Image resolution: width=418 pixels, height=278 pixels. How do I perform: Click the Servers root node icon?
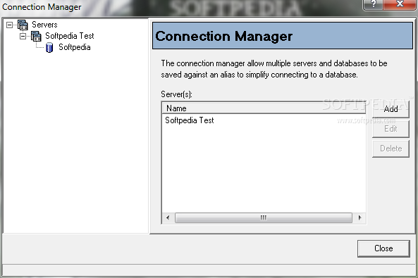23,25
